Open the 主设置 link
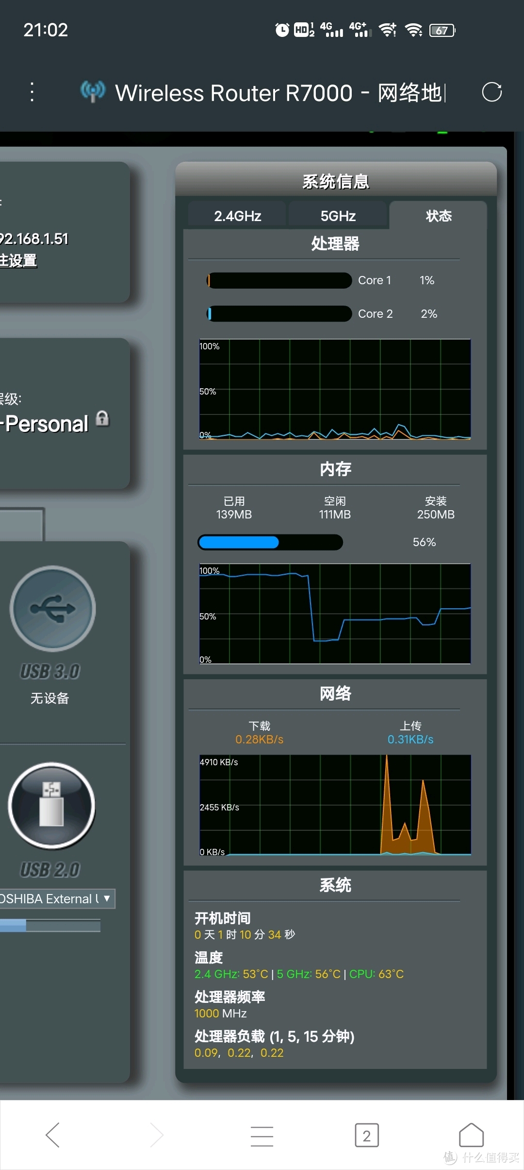This screenshot has width=524, height=1170. (x=18, y=260)
